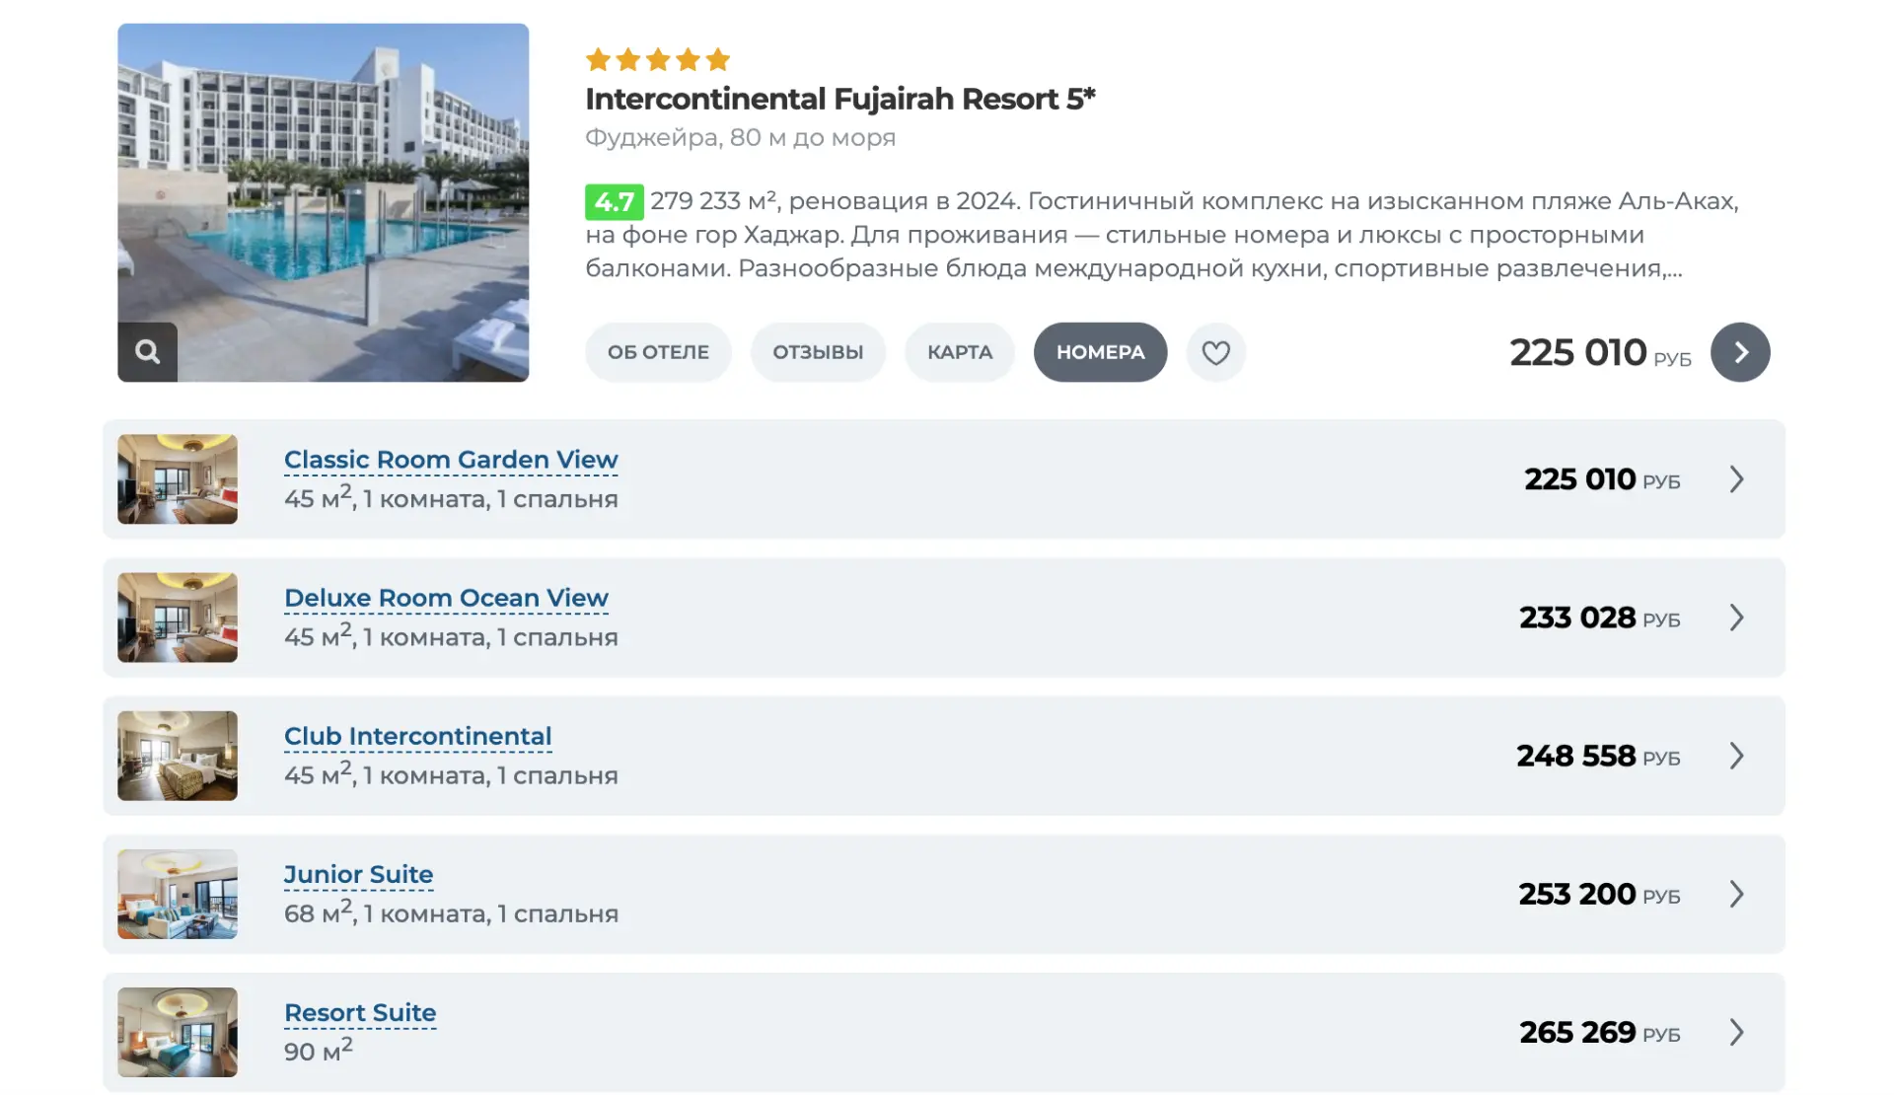Click the 253 200 РУБ price
Image resolution: width=1894 pixels, height=1095 pixels.
point(1599,894)
